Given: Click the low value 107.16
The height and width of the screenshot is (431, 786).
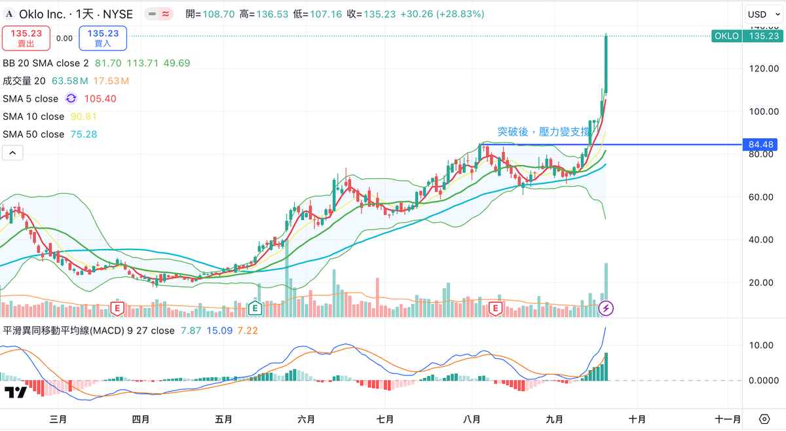Looking at the screenshot, I should (x=327, y=14).
